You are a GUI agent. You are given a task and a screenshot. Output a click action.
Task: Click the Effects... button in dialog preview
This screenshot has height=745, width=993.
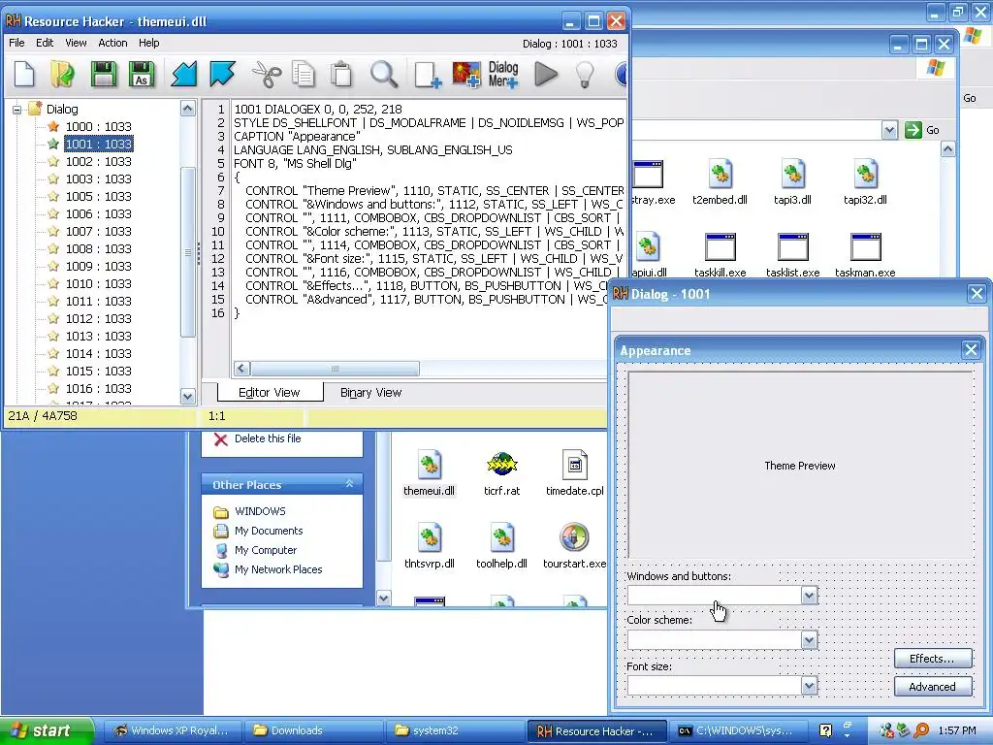click(x=932, y=659)
